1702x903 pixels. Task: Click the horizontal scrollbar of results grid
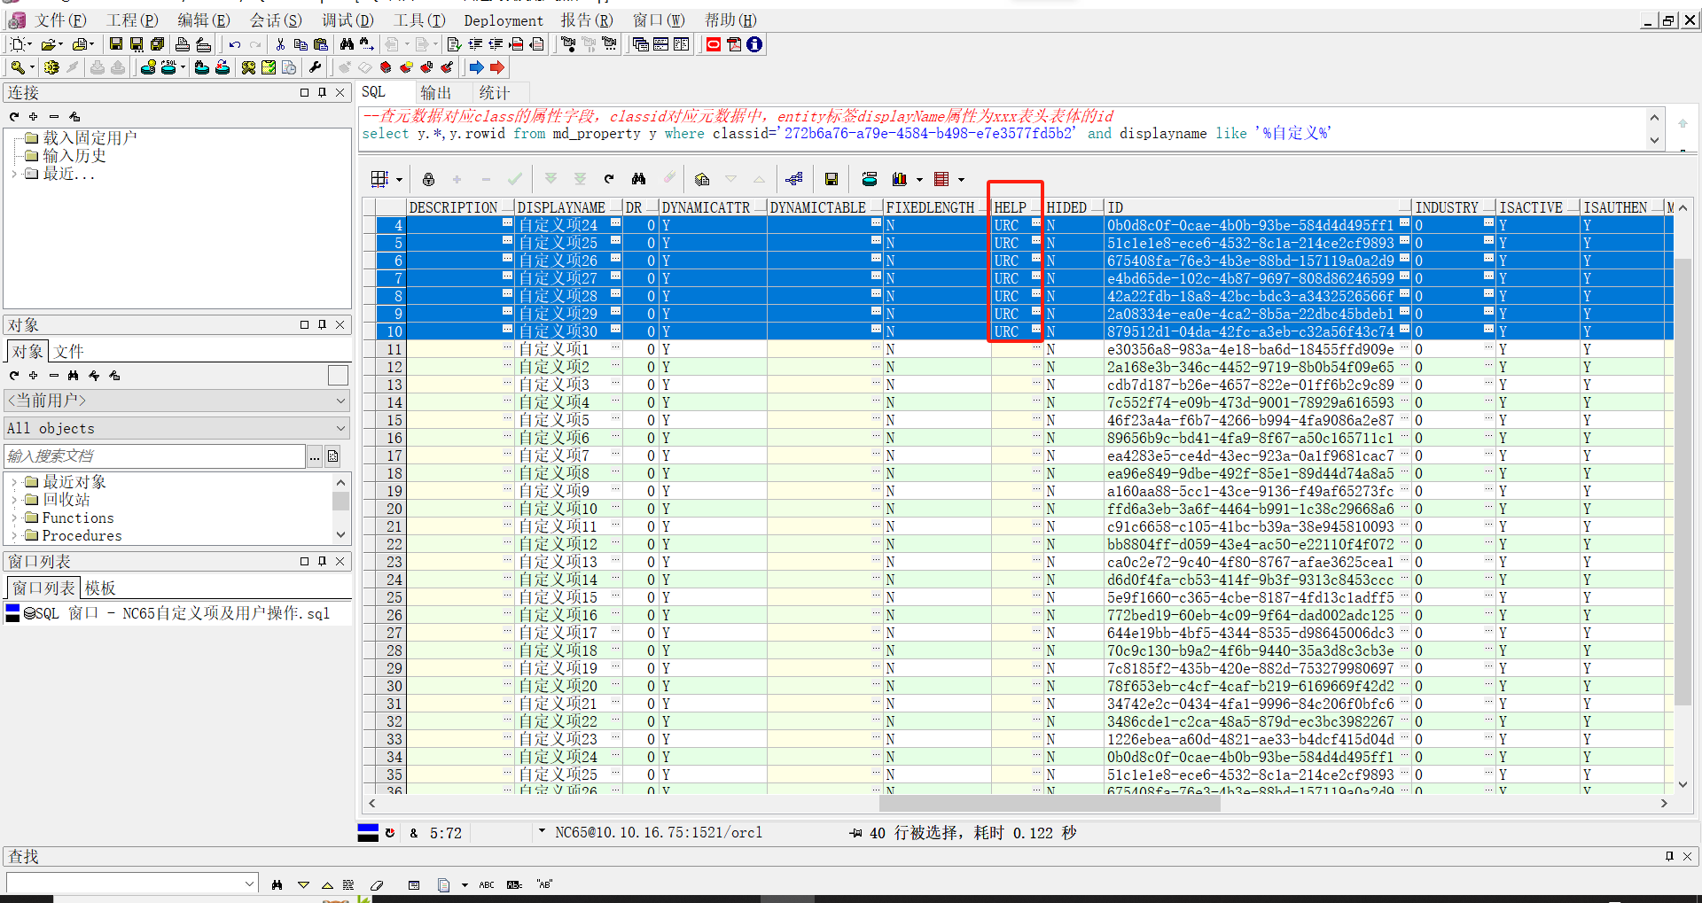tap(1050, 803)
